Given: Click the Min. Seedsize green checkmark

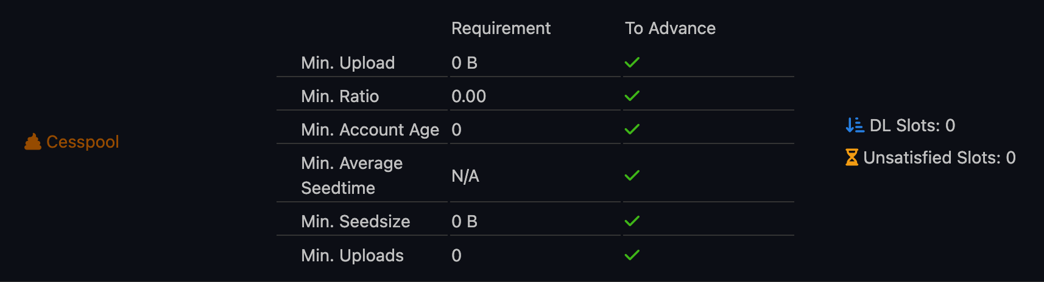Looking at the screenshot, I should (632, 221).
